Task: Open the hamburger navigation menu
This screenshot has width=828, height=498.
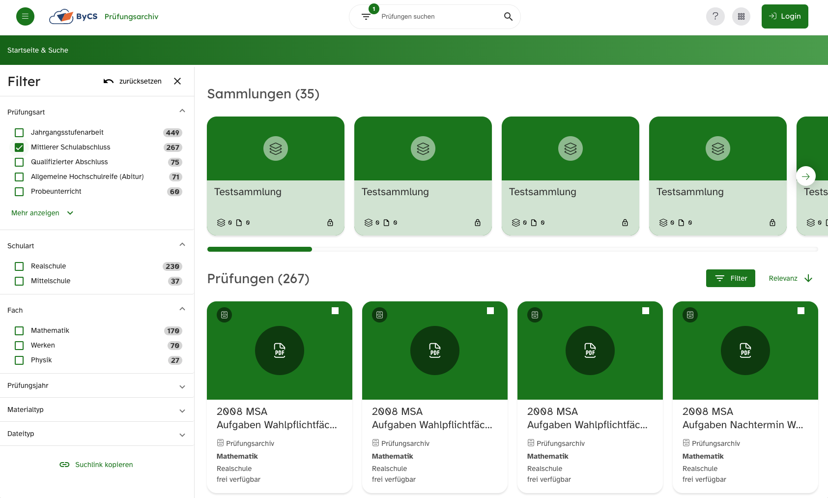Action: [x=25, y=16]
